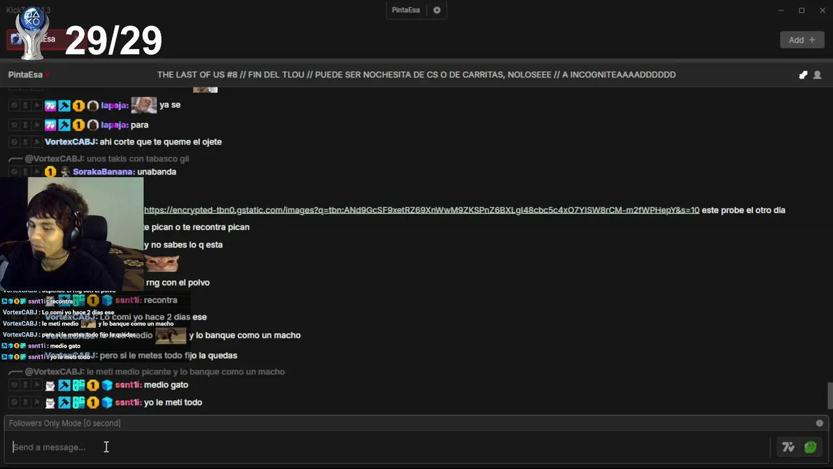Image resolution: width=833 pixels, height=469 pixels.
Task: Open SorakaBanana's user card
Action: (103, 172)
